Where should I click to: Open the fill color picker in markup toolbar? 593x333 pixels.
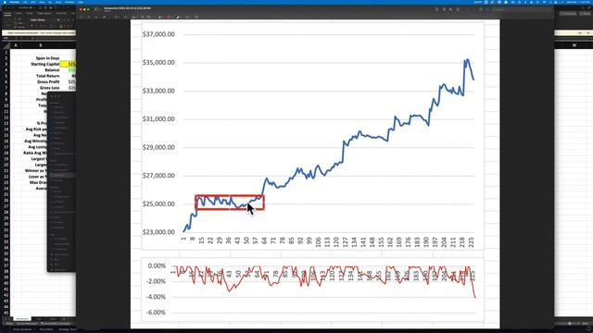click(178, 17)
